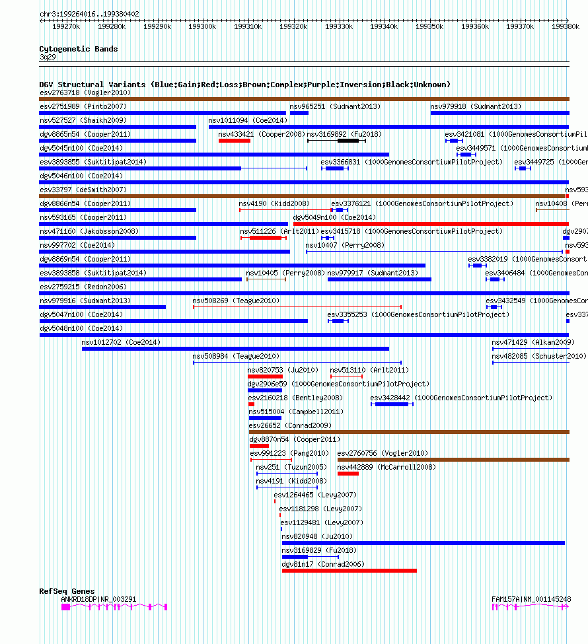
Task: Click FAM157A|NM_001145248 gene label
Action: coord(531,600)
